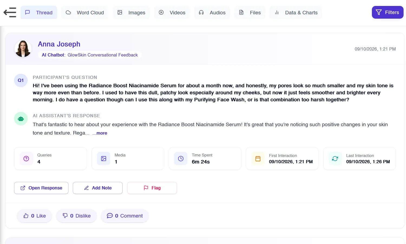Viewport: 406px width, 244px height.
Task: Click the Queries question-mark icon
Action: [x=26, y=159]
